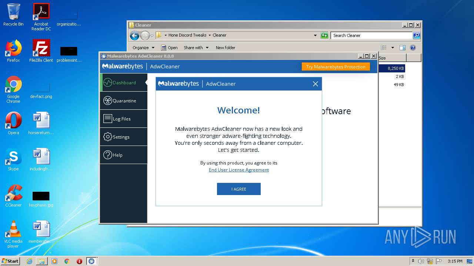Image resolution: width=474 pixels, height=266 pixels.
Task: Open FileZilla Client desktop shortcut
Action: (41, 51)
